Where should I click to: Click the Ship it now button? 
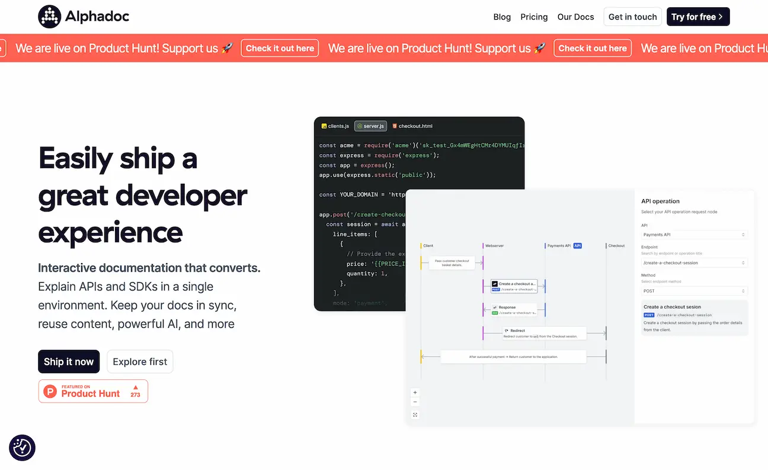click(x=69, y=362)
